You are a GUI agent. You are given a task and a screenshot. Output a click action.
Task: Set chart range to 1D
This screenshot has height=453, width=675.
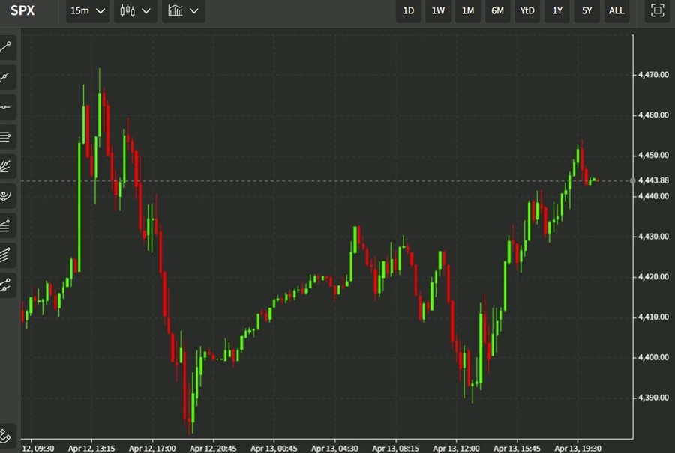click(409, 10)
